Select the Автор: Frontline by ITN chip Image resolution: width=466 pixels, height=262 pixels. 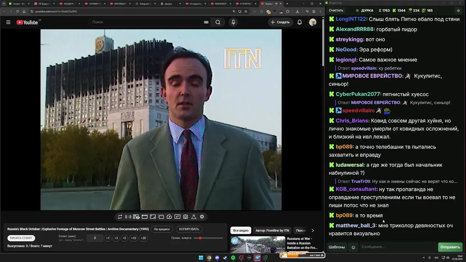pos(272,230)
